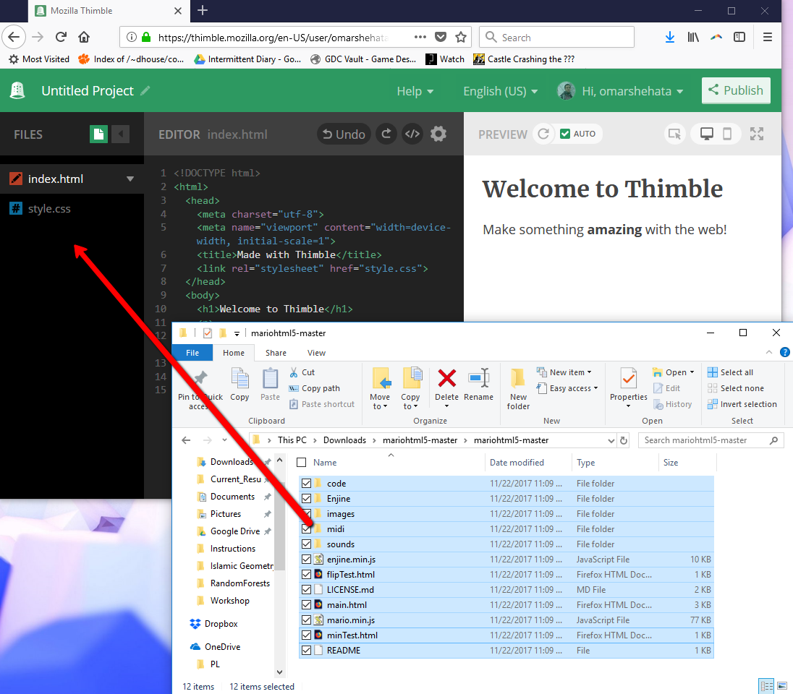Click the Delete icon in ribbon
The width and height of the screenshot is (793, 694).
point(446,378)
